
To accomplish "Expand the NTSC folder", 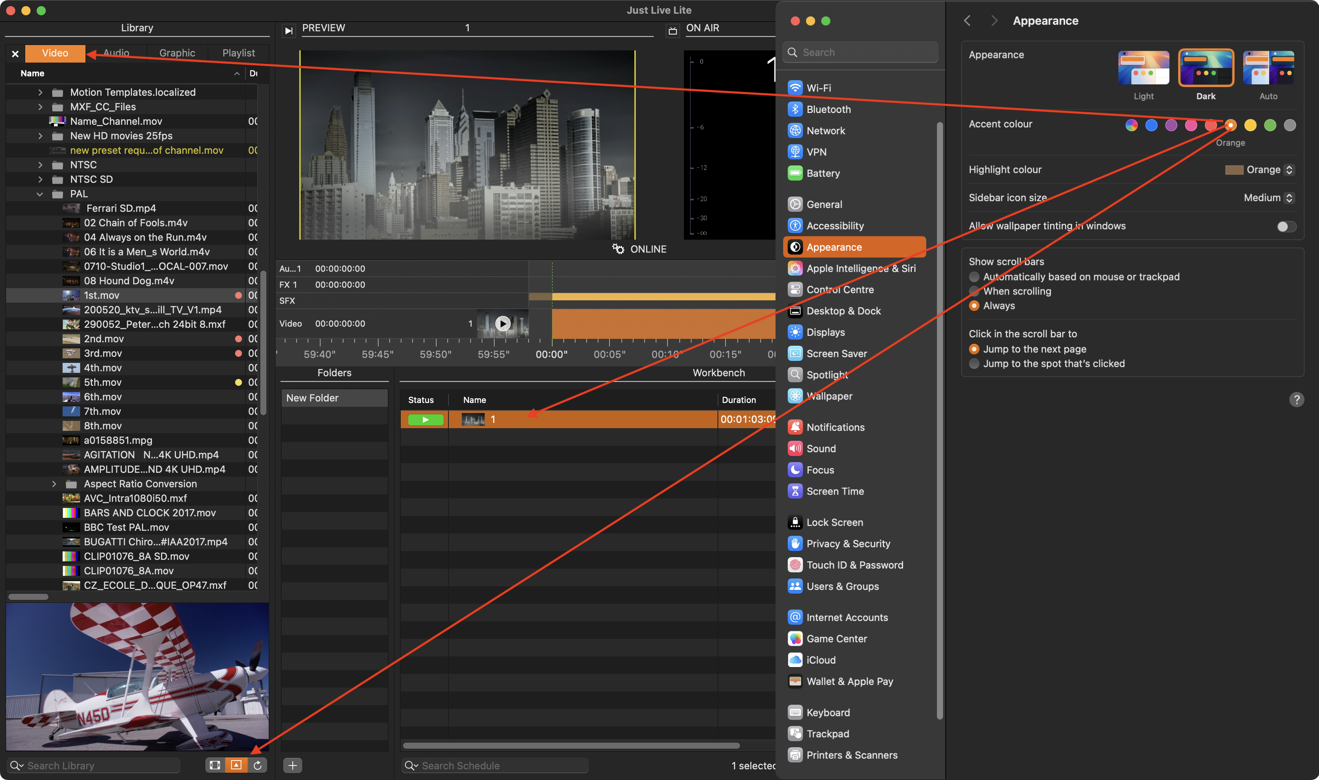I will pos(40,164).
